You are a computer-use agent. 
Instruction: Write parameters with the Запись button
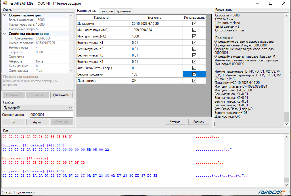pyautogui.click(x=199, y=122)
